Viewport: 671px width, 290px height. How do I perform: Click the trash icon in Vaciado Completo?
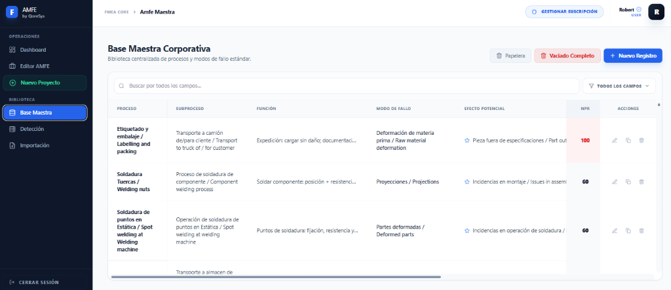point(543,56)
